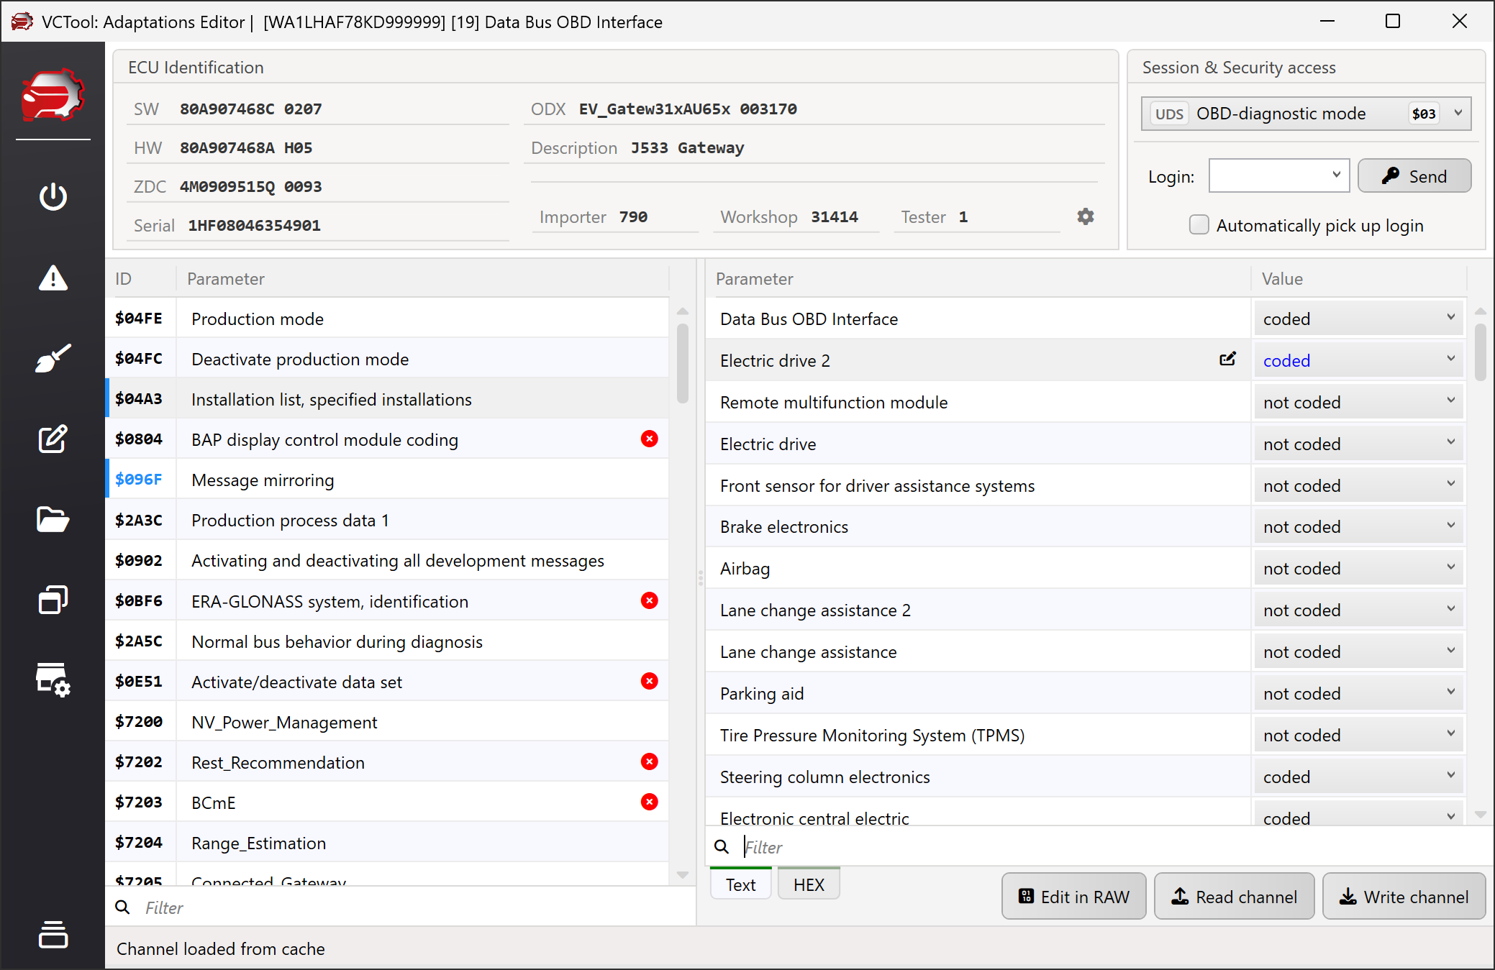The width and height of the screenshot is (1495, 970).
Task: Open the folder icon in sidebar
Action: [x=53, y=519]
